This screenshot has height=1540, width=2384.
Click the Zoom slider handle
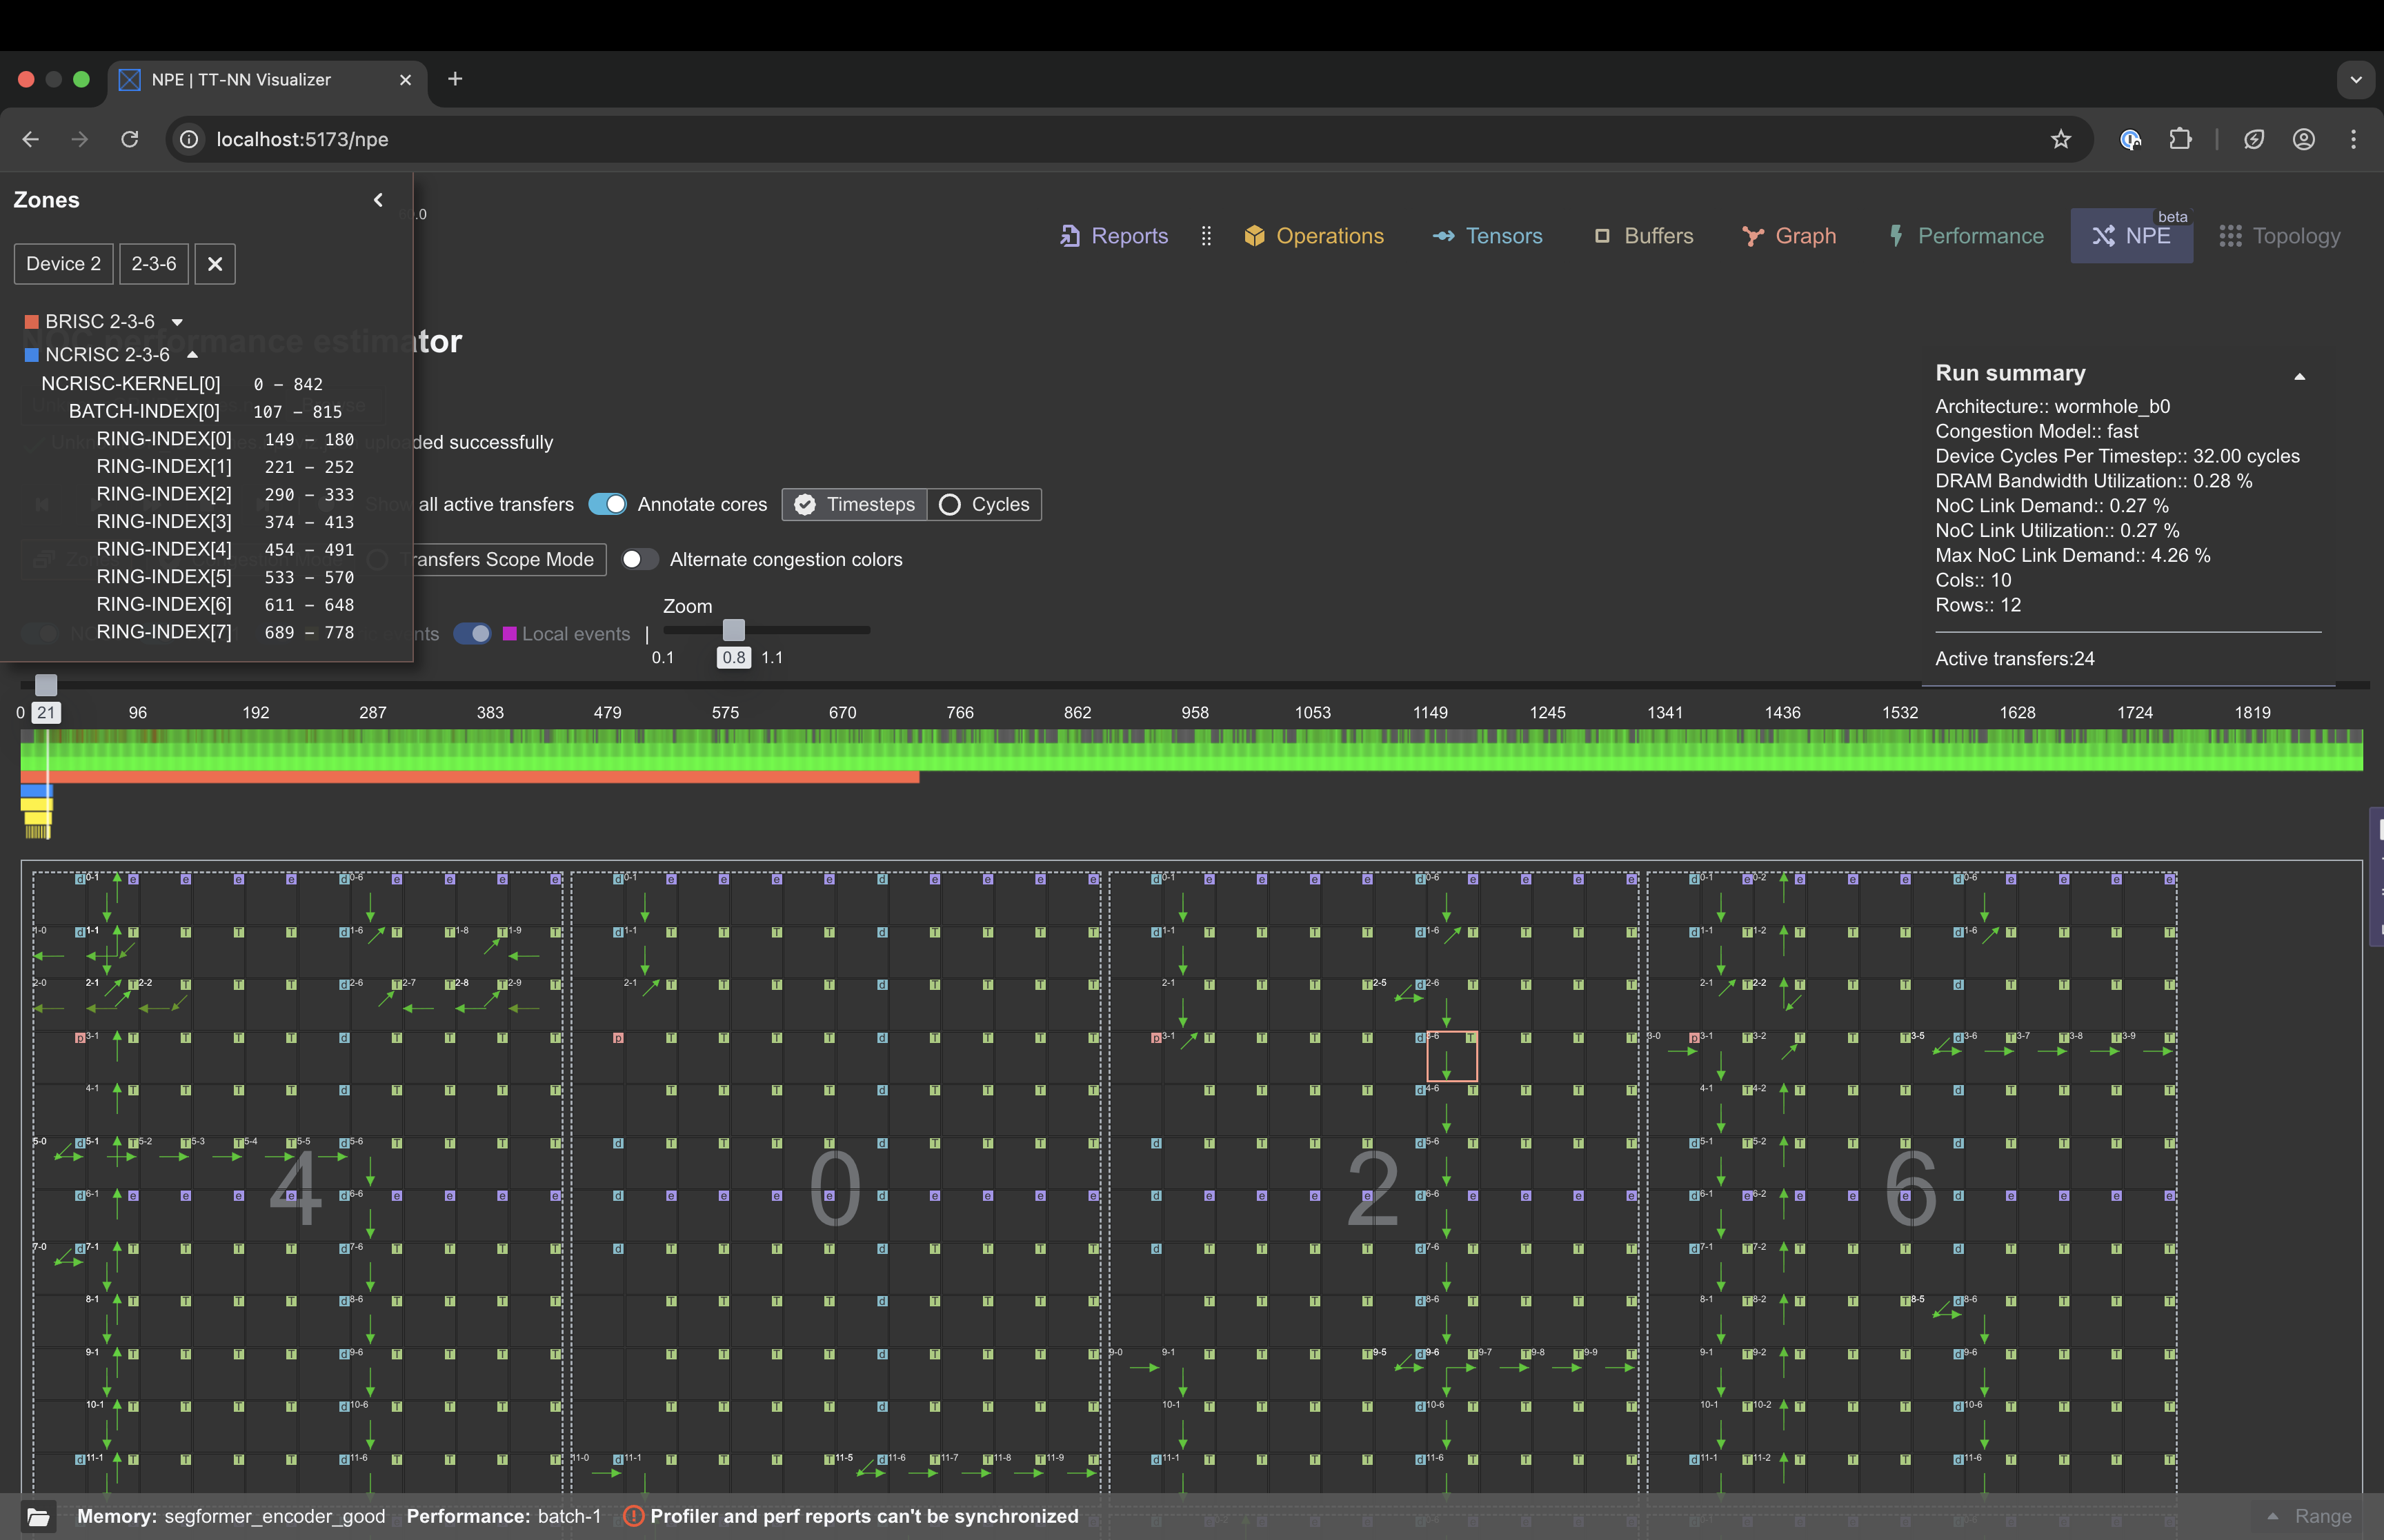(733, 630)
